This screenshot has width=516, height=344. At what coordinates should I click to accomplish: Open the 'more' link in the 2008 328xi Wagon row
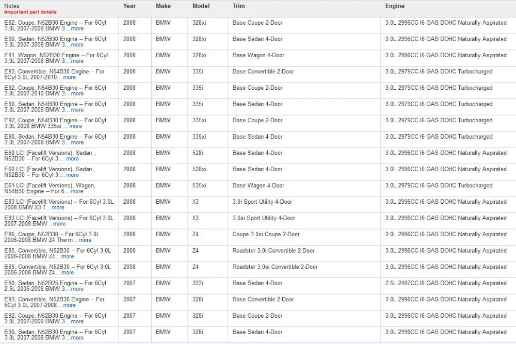77,61
